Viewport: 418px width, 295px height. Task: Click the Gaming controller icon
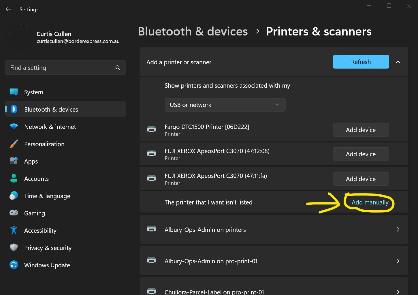coord(14,213)
